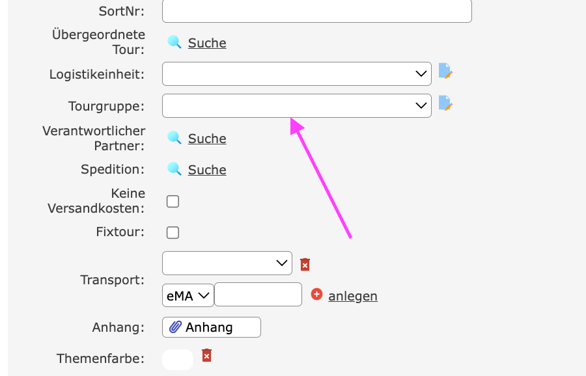The height and width of the screenshot is (376, 586).
Task: Toggle the Fixtour checkbox
Action: pyautogui.click(x=173, y=232)
